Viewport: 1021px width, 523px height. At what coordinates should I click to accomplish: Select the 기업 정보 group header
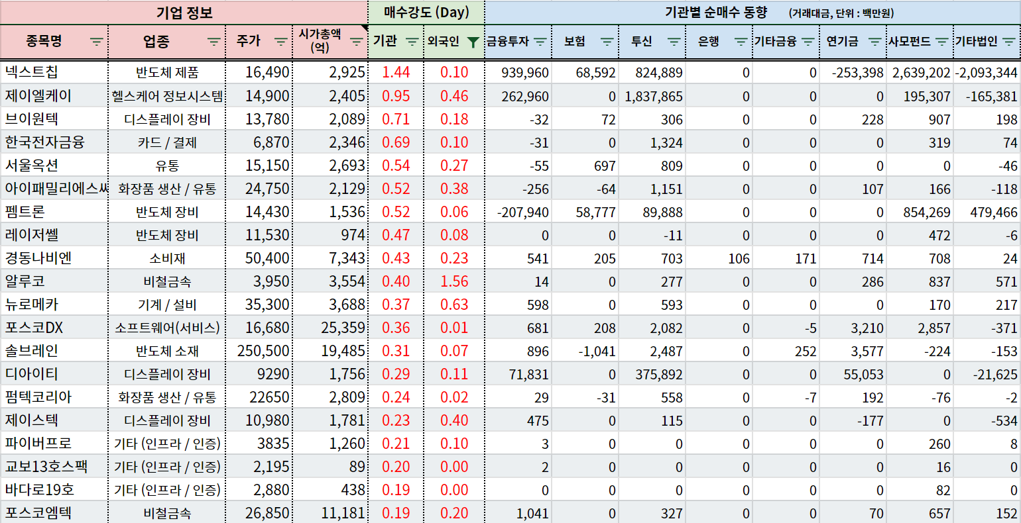pos(184,13)
